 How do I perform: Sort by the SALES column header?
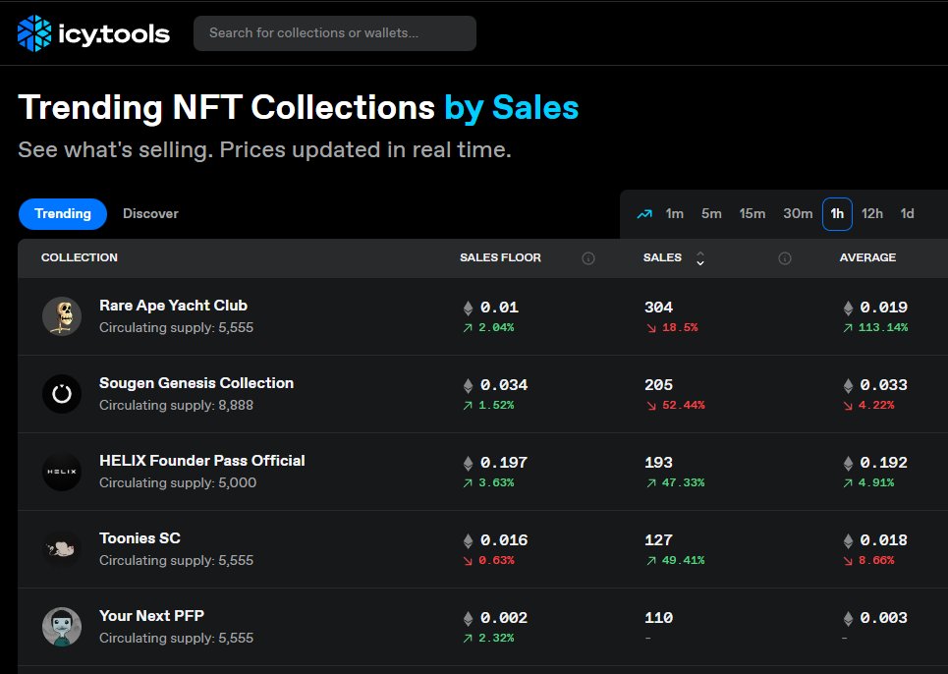point(662,257)
